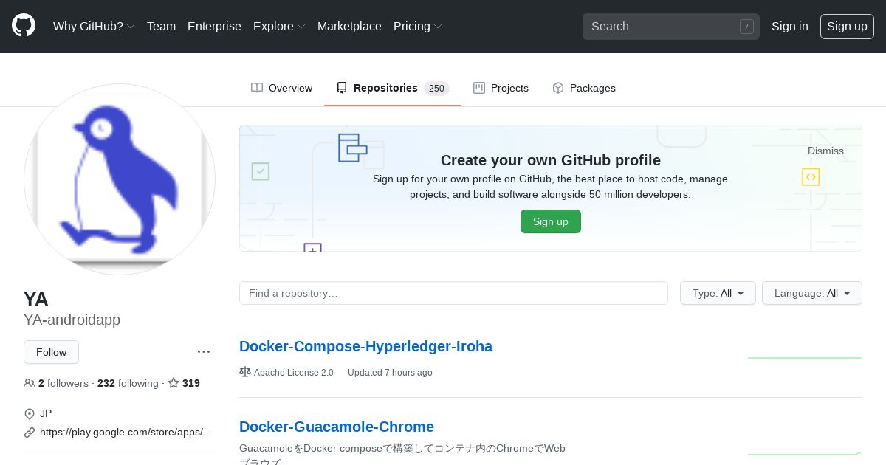
Task: Dismiss the create profile banner
Action: 825,151
